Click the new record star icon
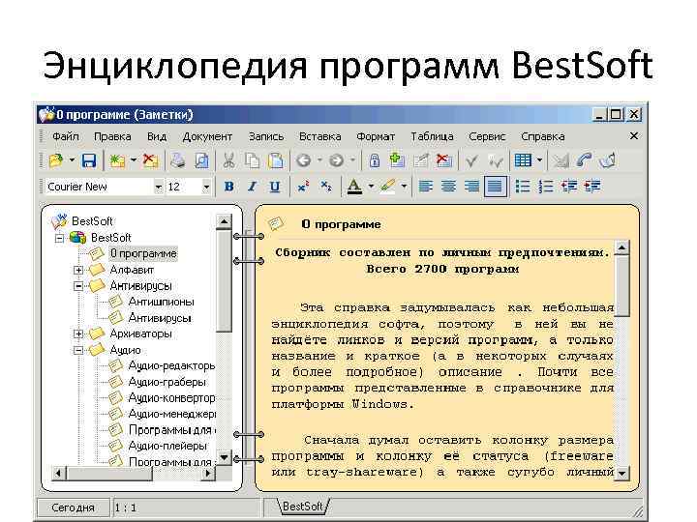 [117, 160]
